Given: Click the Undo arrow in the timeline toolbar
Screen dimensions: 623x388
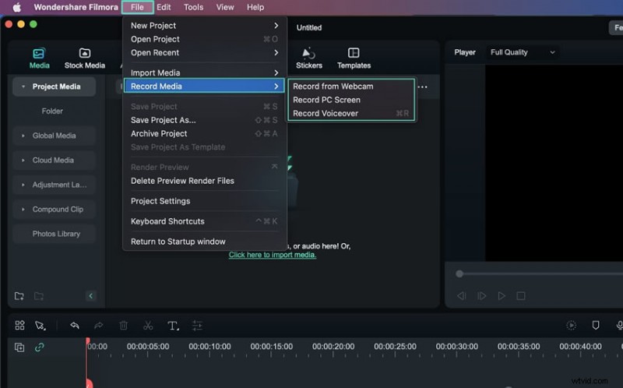Looking at the screenshot, I should tap(75, 326).
